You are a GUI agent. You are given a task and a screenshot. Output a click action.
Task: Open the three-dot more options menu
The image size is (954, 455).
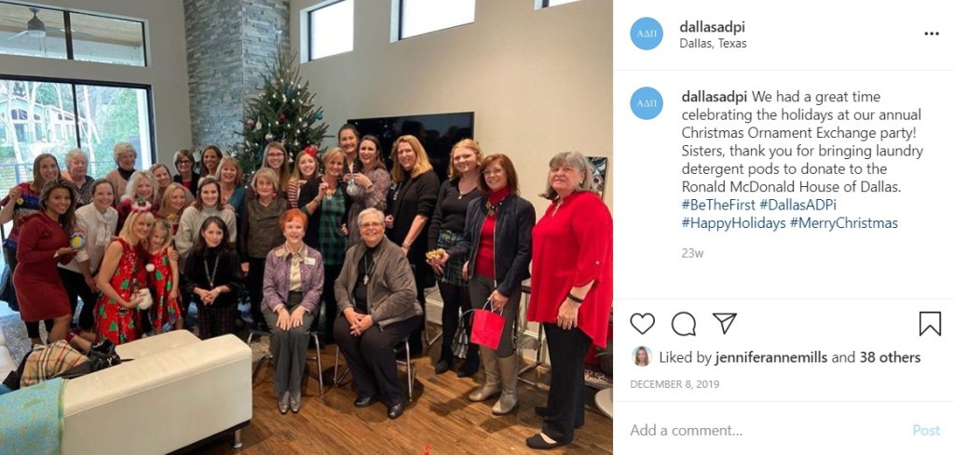[932, 34]
